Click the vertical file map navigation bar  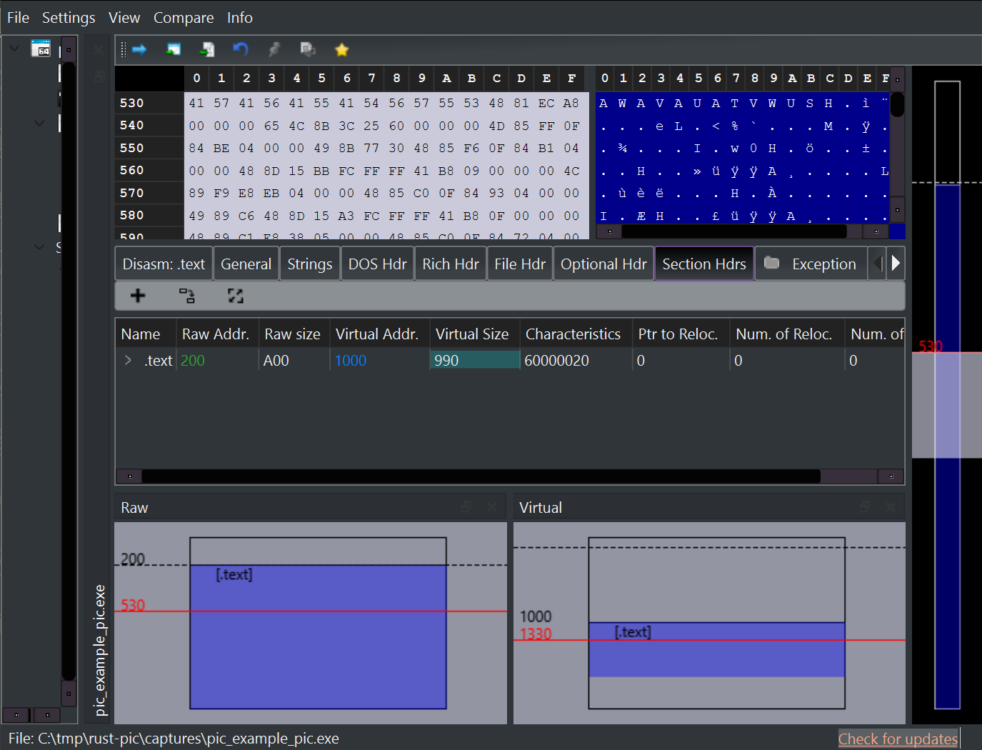[x=947, y=395]
